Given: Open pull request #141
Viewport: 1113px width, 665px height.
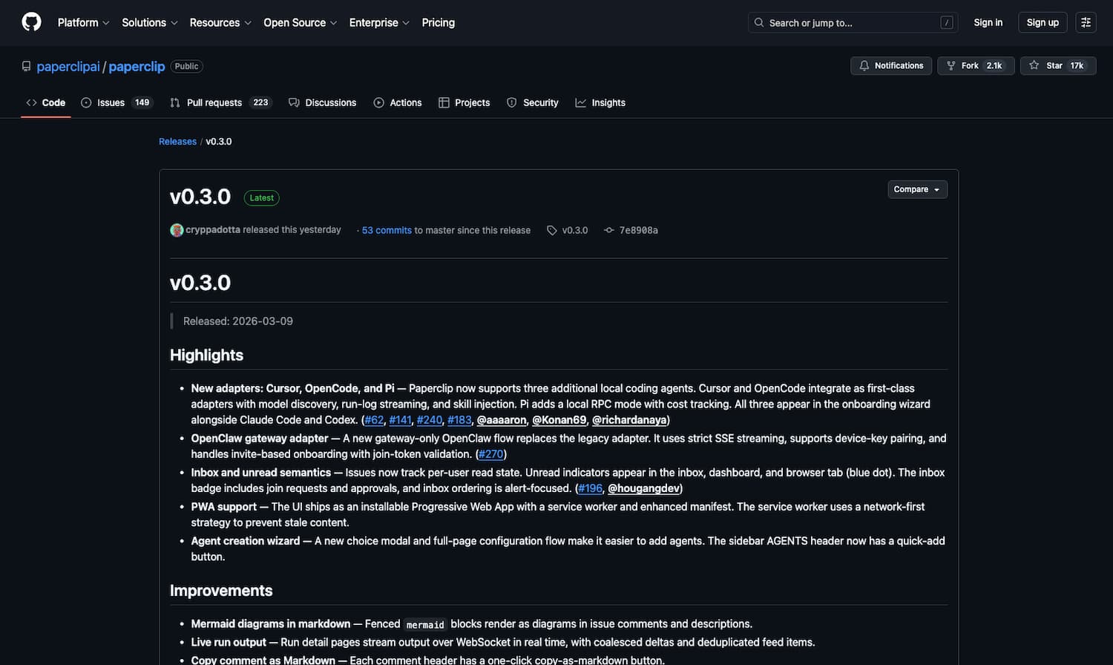Looking at the screenshot, I should coord(400,420).
